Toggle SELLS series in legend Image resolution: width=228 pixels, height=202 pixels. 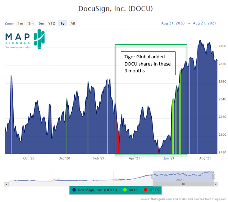(x=151, y=190)
